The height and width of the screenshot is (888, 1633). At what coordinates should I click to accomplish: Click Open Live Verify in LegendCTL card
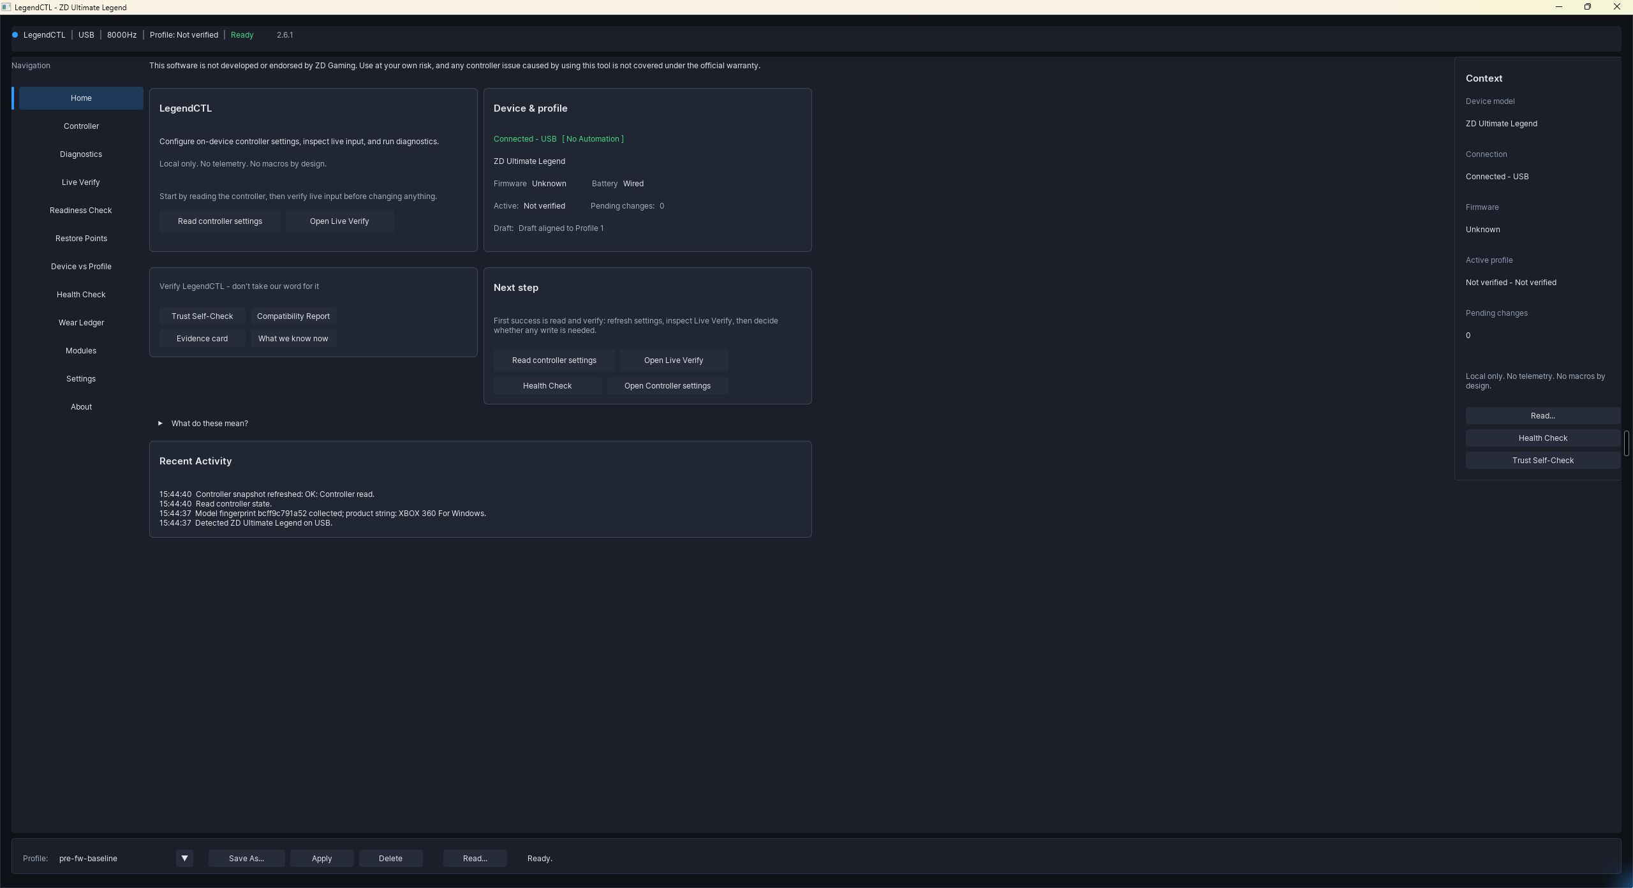click(339, 221)
